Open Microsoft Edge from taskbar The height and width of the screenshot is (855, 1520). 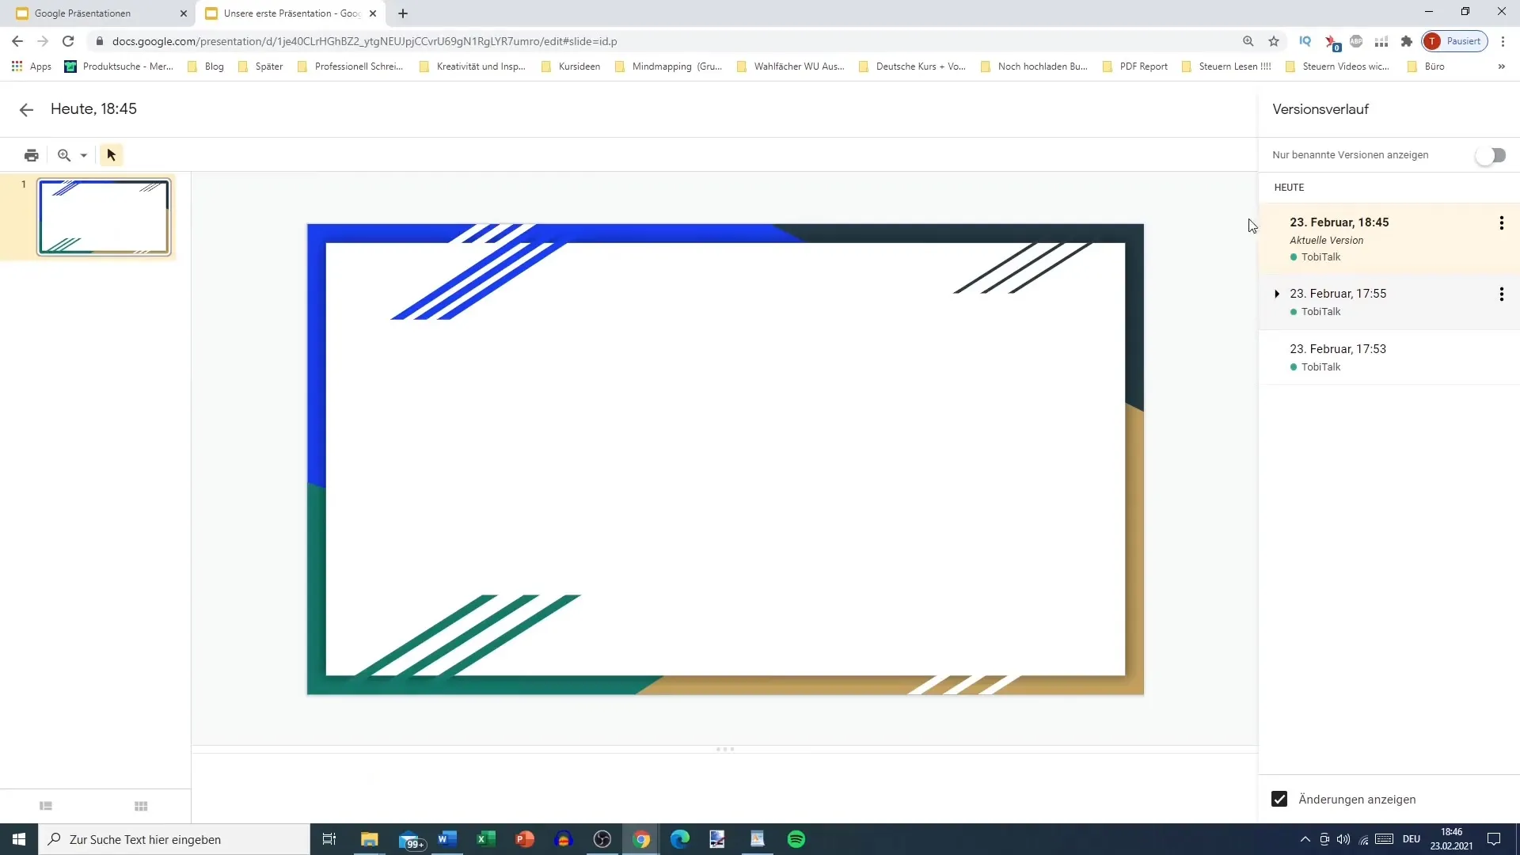[680, 839]
